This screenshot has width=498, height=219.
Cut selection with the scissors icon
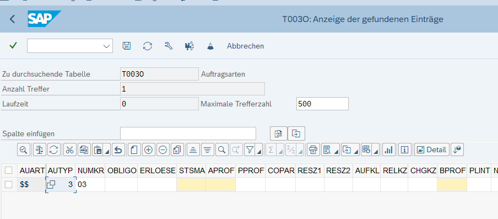70,149
